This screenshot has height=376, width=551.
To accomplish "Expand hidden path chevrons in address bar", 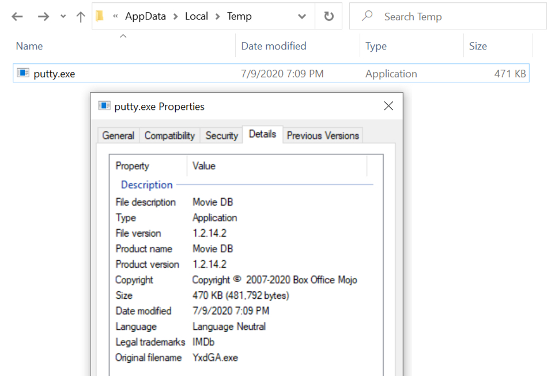I will click(115, 16).
